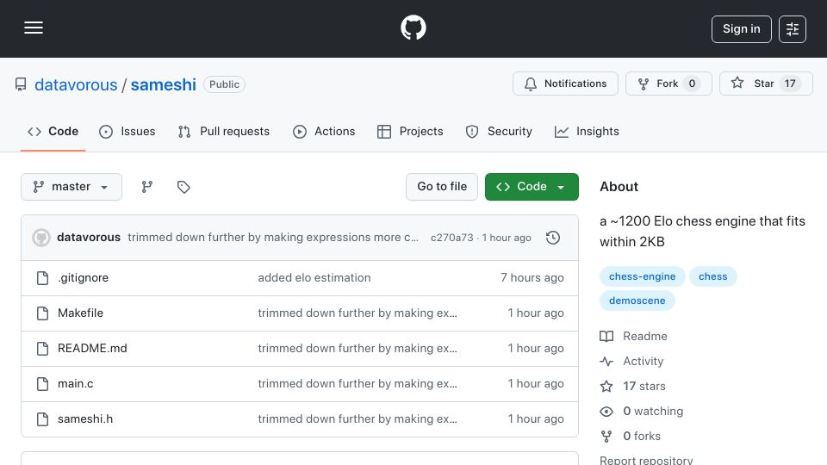Open the hamburger navigation menu

(x=34, y=28)
